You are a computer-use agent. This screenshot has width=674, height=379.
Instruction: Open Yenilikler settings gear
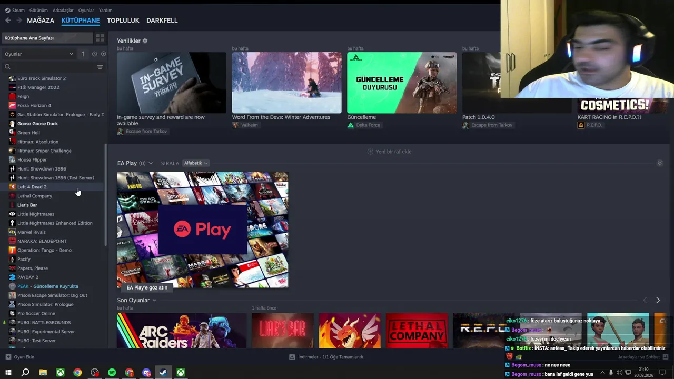pos(145,41)
